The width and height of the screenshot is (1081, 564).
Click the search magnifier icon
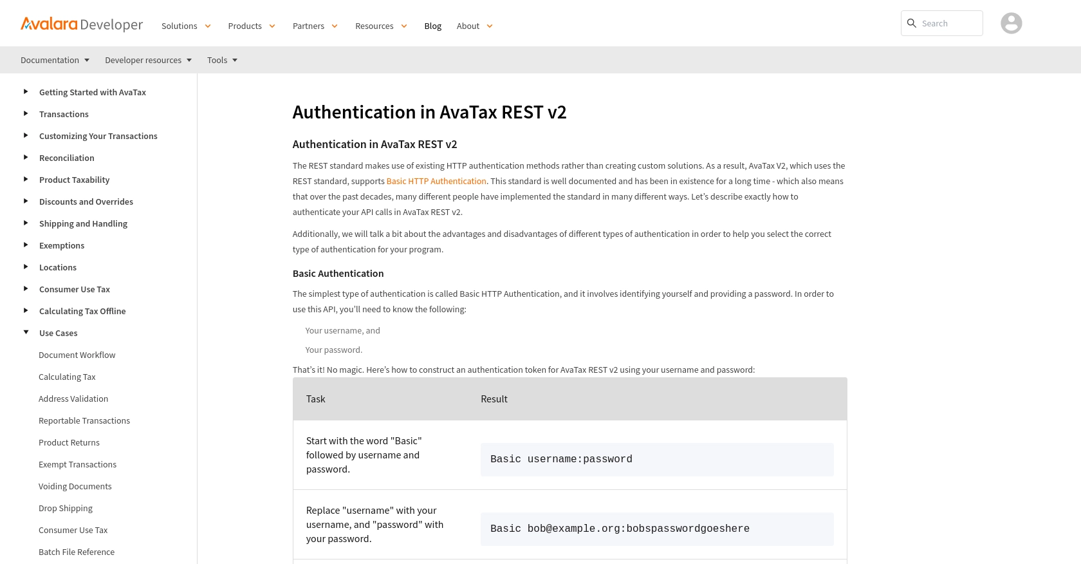tap(911, 23)
